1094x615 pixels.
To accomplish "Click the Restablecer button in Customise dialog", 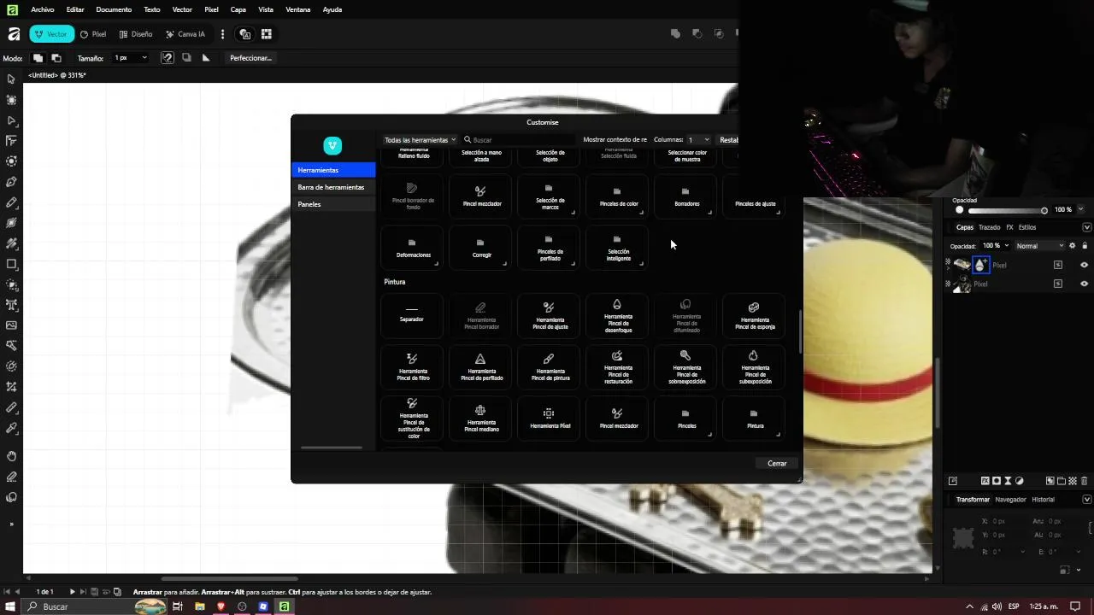I will 728,140.
